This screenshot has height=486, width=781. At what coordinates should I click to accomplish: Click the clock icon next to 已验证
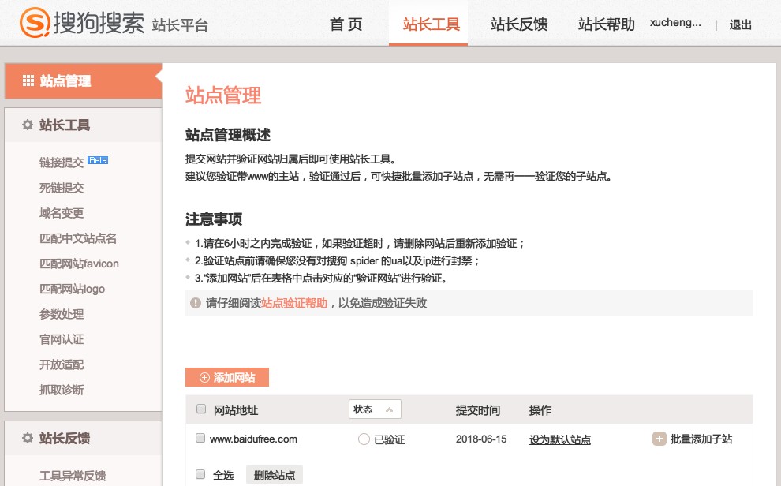(364, 439)
